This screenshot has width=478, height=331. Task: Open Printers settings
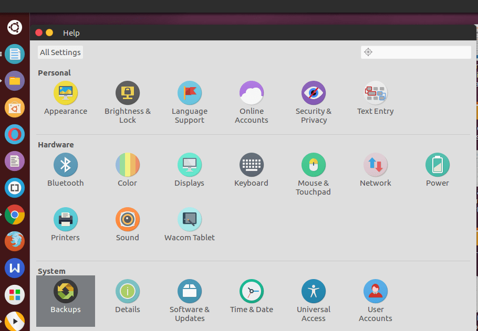tap(66, 225)
